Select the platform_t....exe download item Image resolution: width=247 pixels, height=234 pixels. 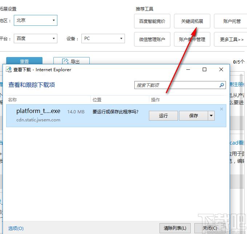pos(116,116)
